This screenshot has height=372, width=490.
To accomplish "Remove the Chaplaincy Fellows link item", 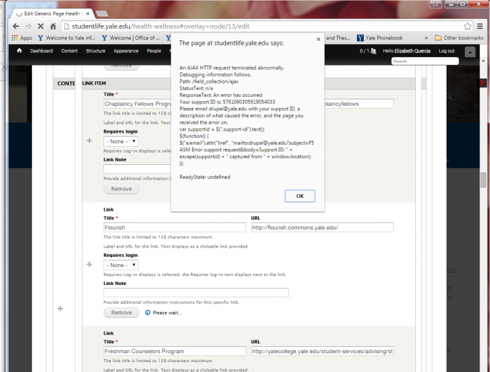I will (121, 189).
